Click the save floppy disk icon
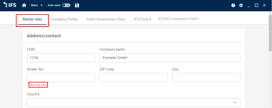Screen dimensions: 272x108 pyautogui.click(x=77, y=5)
